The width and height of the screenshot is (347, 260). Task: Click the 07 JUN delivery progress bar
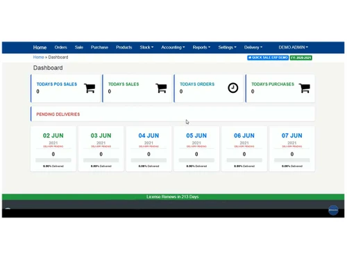tap(292, 160)
